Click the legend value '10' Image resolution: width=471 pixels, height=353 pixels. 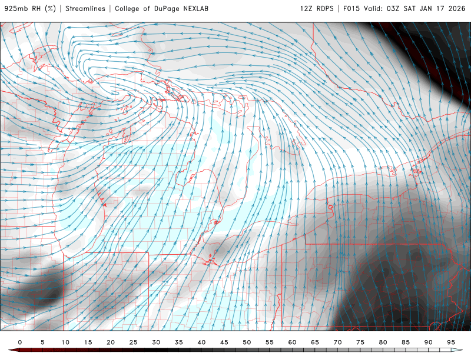[x=65, y=342]
